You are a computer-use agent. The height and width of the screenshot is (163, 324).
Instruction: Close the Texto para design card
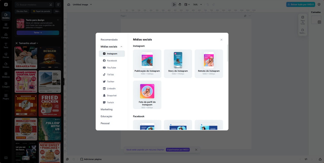coord(58,20)
